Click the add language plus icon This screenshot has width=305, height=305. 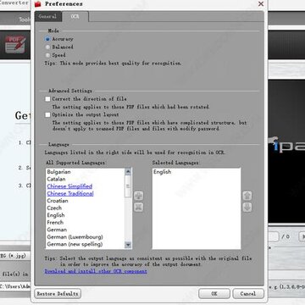click(x=138, y=196)
